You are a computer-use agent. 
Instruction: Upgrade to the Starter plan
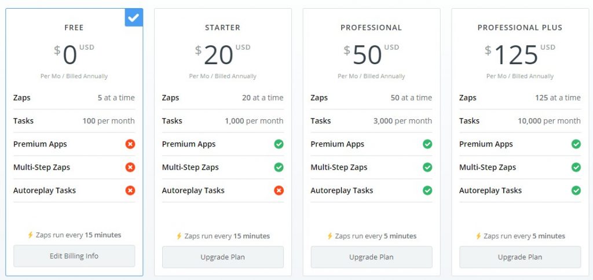[223, 257]
